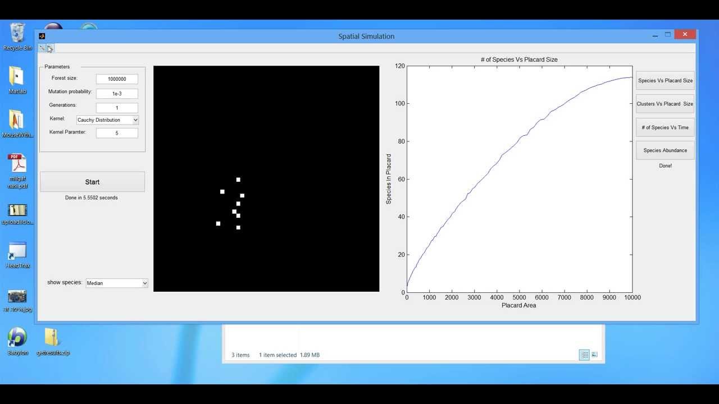Click the Kernel Paramter input field
The image size is (719, 404).
coord(117,133)
